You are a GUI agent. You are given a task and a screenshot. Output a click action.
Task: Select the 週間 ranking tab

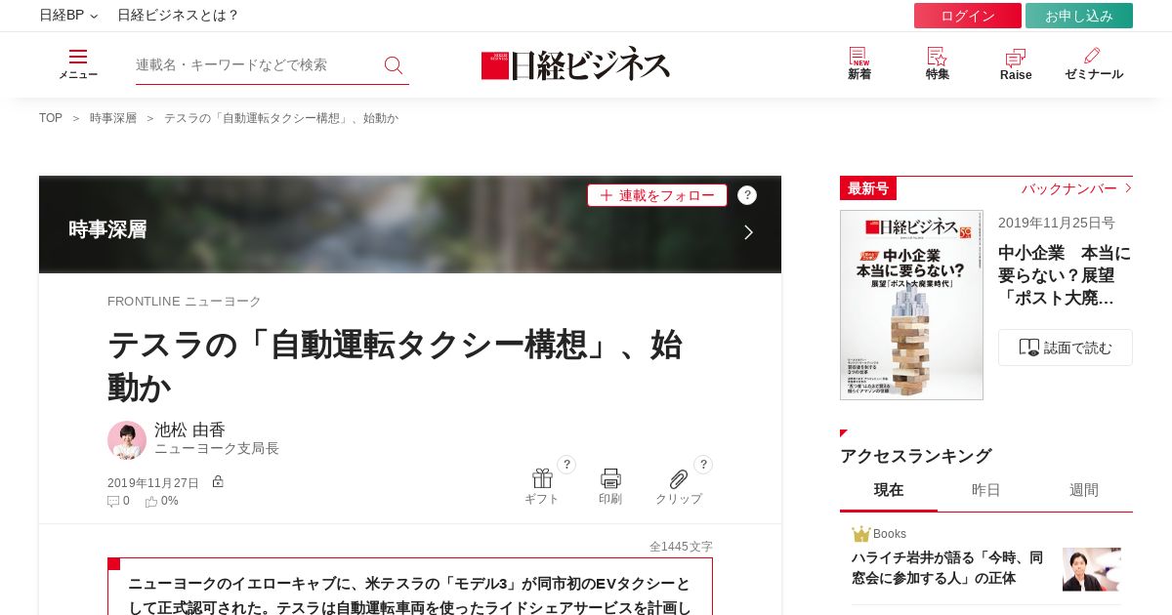point(1084,490)
